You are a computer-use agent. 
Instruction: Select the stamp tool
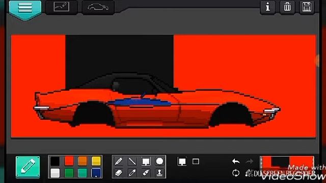159,173
